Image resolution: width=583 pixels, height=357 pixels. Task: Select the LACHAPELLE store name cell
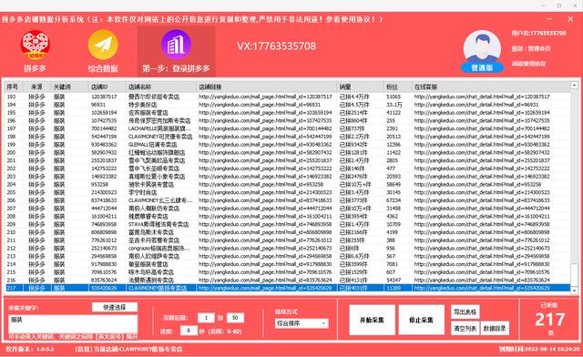[x=160, y=128]
